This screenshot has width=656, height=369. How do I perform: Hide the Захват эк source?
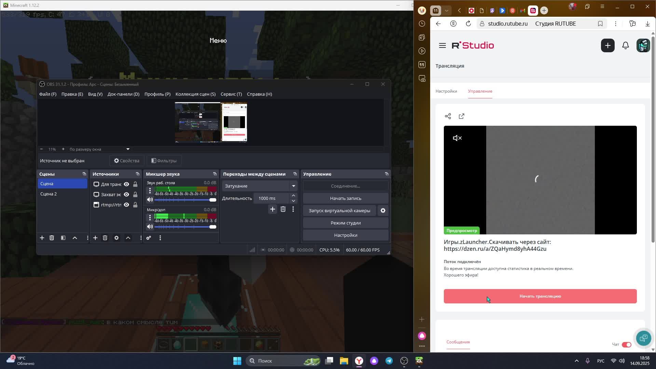pos(126,195)
